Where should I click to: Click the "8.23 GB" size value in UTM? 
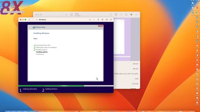135,84
